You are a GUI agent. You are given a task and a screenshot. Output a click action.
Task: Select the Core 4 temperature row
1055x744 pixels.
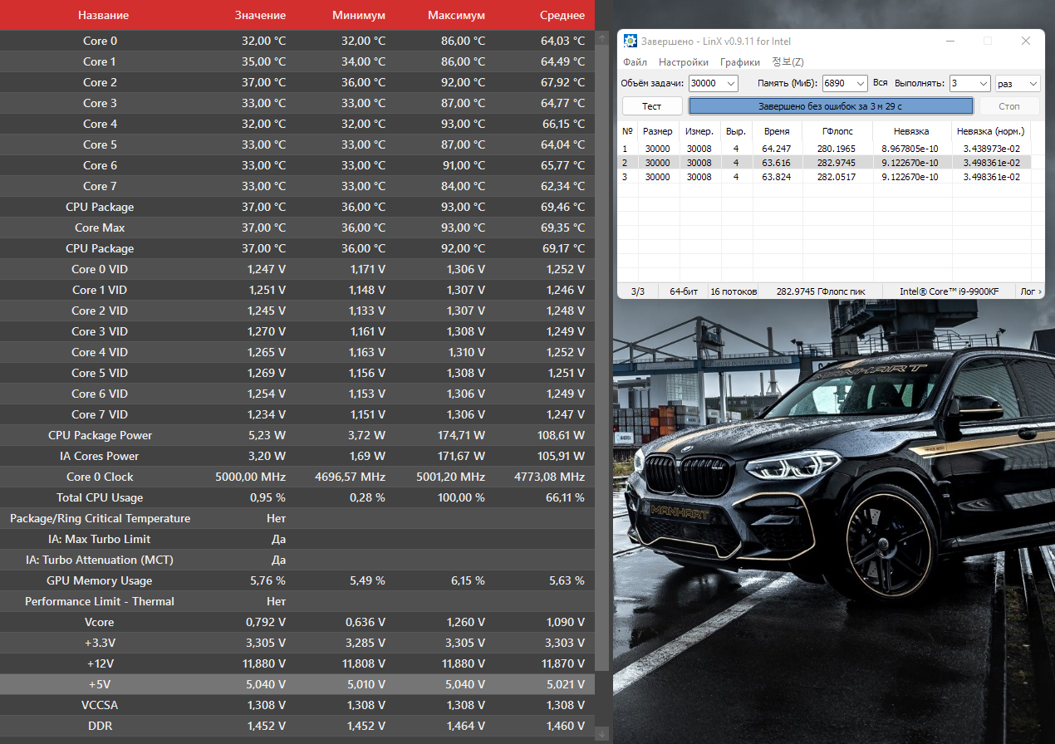pos(297,124)
